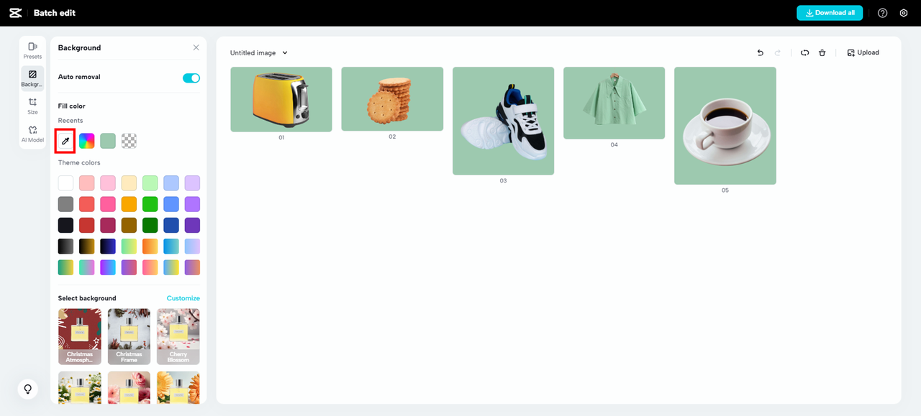Pick the brown theme color swatch
Image resolution: width=921 pixels, height=416 pixels.
pyautogui.click(x=129, y=225)
